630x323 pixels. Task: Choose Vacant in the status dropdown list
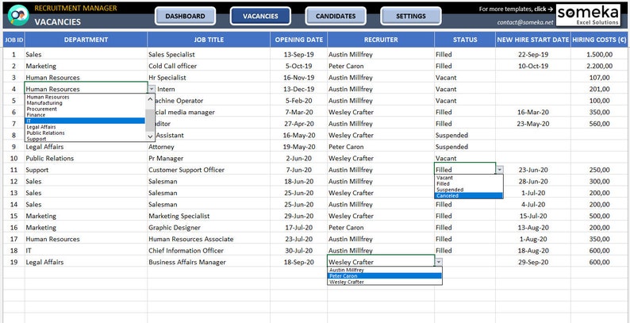point(468,178)
